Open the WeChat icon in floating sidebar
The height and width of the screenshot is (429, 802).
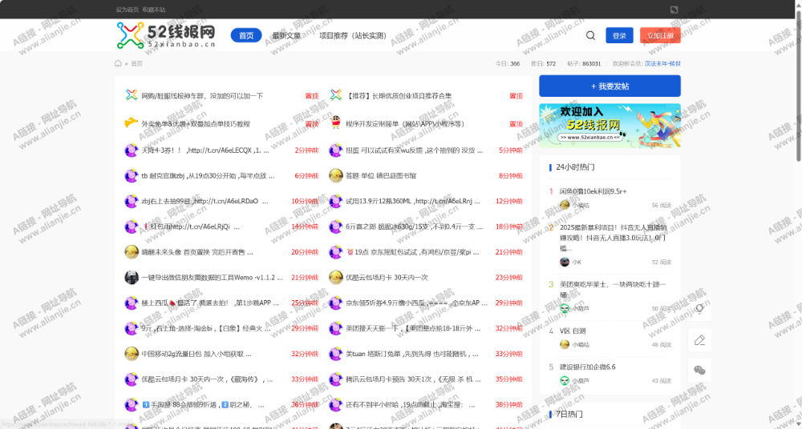pyautogui.click(x=699, y=371)
